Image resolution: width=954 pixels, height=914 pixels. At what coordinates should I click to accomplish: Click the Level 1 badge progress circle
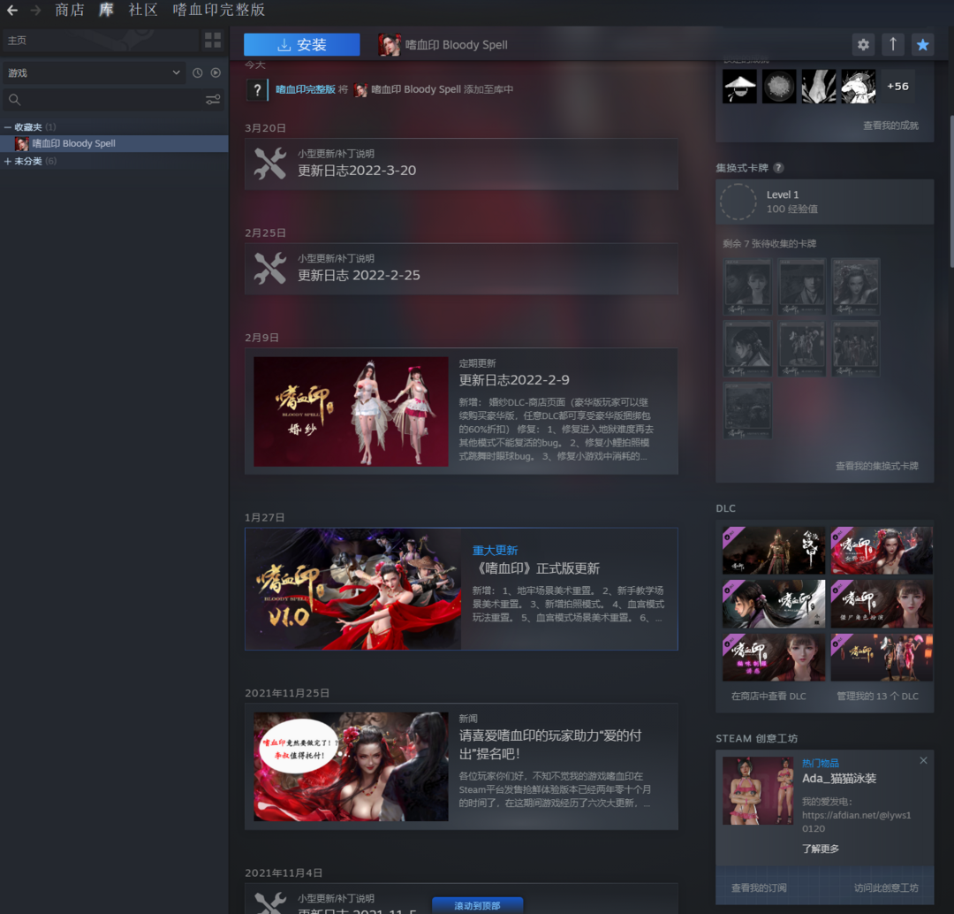(738, 202)
